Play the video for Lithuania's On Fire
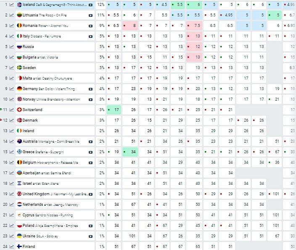The image size is (296, 250). [91, 16]
